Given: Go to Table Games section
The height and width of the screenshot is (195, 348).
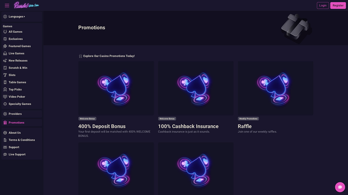Looking at the screenshot, I should [17, 82].
